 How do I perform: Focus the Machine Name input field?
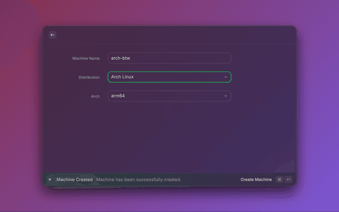click(169, 58)
